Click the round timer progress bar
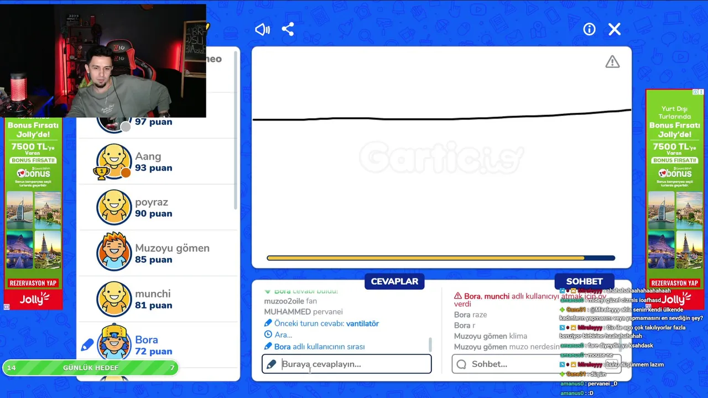708x398 pixels. click(441, 258)
